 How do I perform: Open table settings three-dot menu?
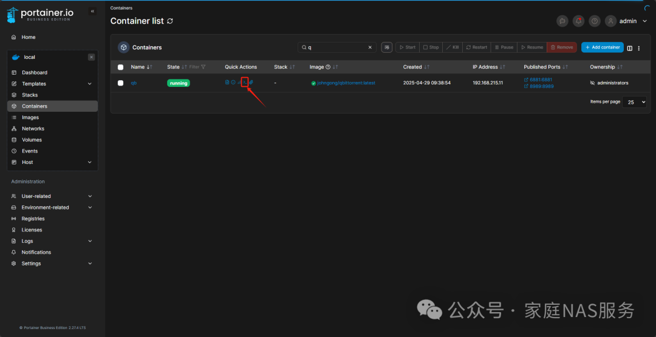pyautogui.click(x=639, y=48)
